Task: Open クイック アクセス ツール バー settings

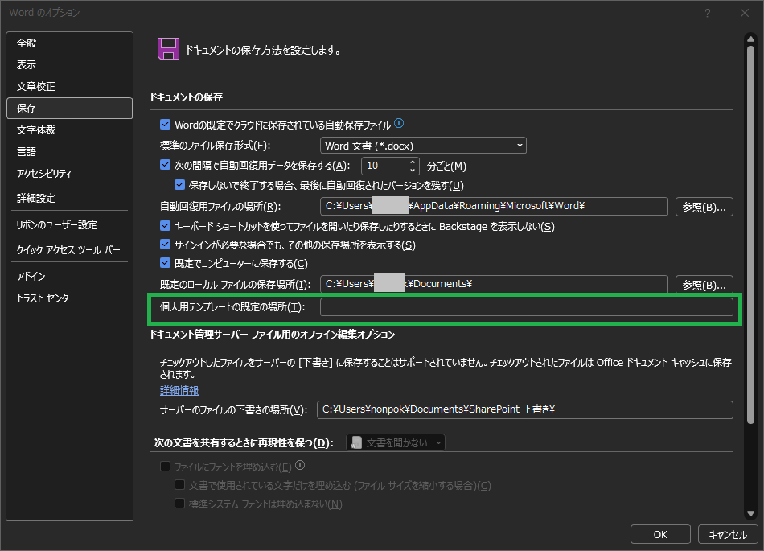Action: pyautogui.click(x=70, y=249)
